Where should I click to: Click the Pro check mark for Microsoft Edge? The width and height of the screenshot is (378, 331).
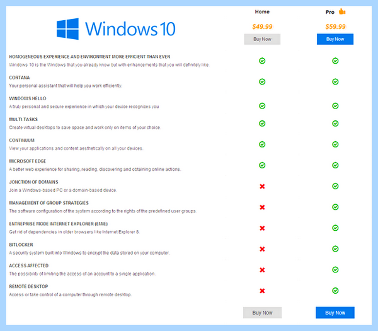335,165
